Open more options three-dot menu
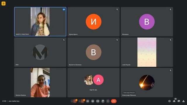This screenshot has width=187, height=105. (108, 101)
